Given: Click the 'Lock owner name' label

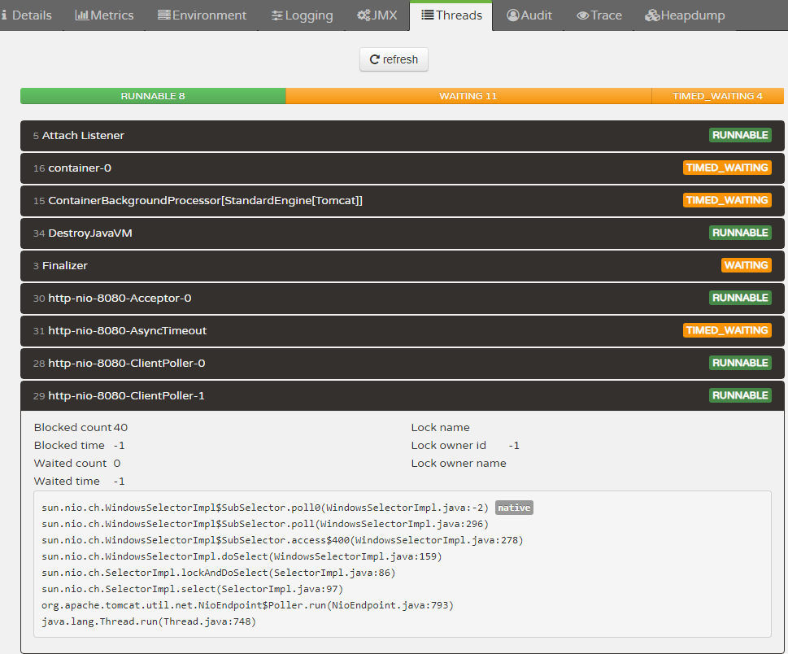Looking at the screenshot, I should click(459, 463).
